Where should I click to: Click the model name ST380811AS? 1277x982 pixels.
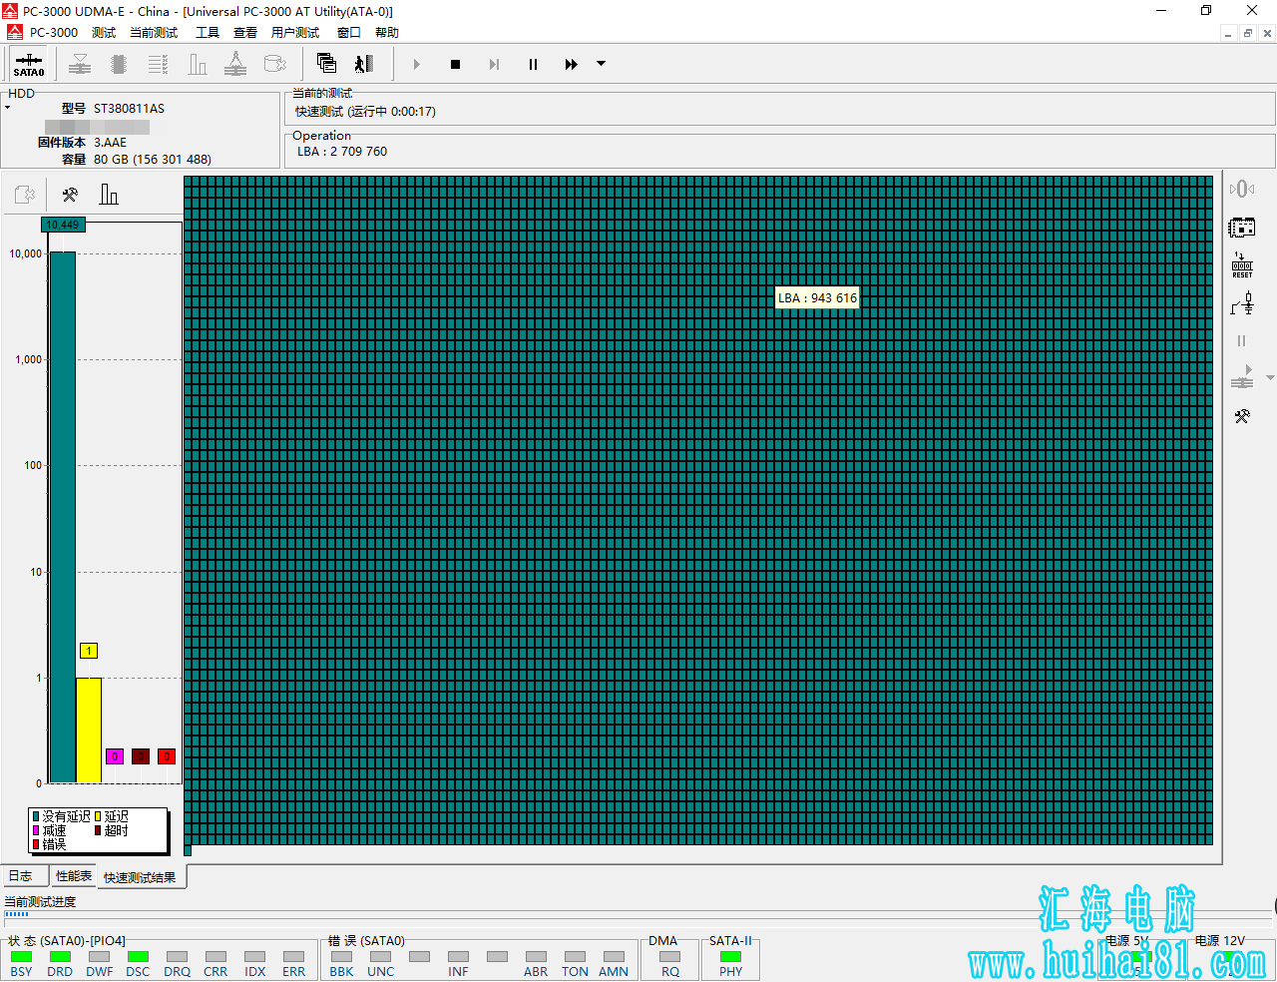point(129,108)
